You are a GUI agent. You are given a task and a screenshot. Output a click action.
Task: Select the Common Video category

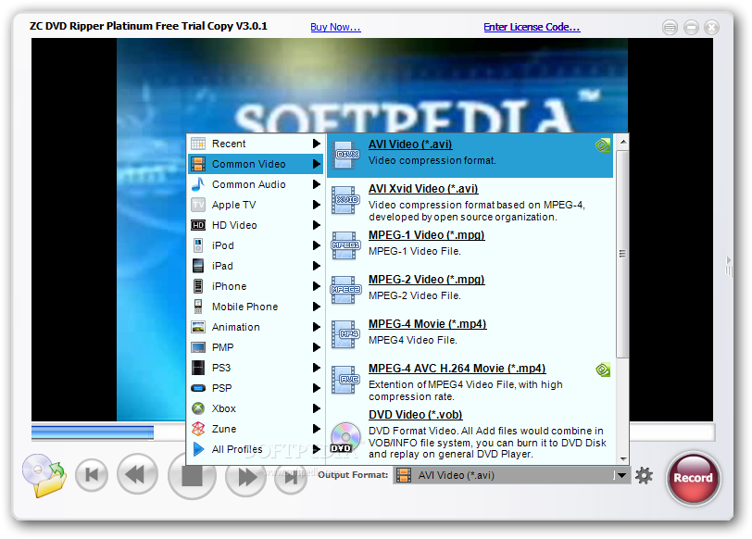pos(256,164)
